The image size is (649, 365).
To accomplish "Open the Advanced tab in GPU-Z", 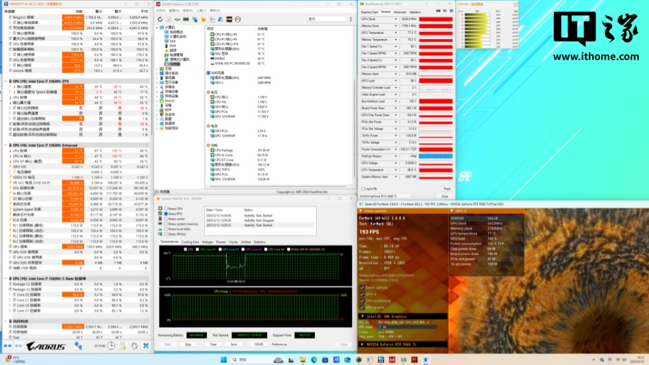I will [x=399, y=12].
